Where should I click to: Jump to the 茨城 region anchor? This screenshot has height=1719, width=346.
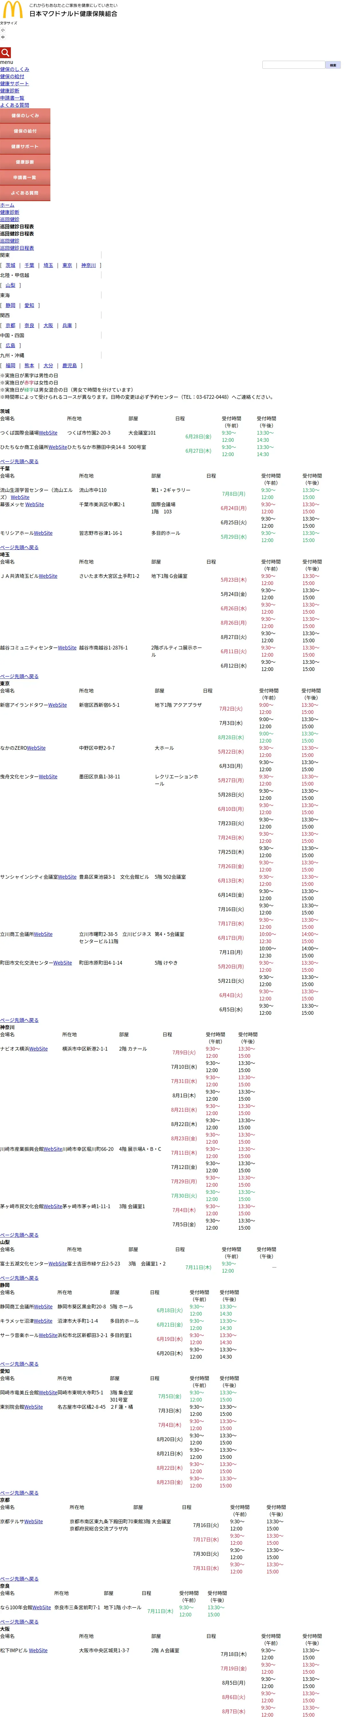(x=10, y=266)
